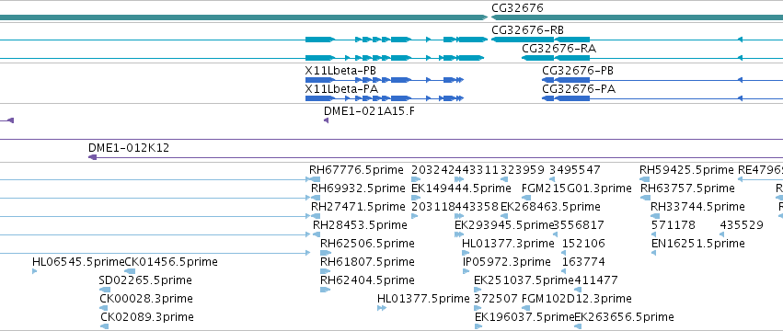This screenshot has height=331, width=783.
Task: Click the FGM102D12.3prime label
Action: pyautogui.click(x=577, y=299)
